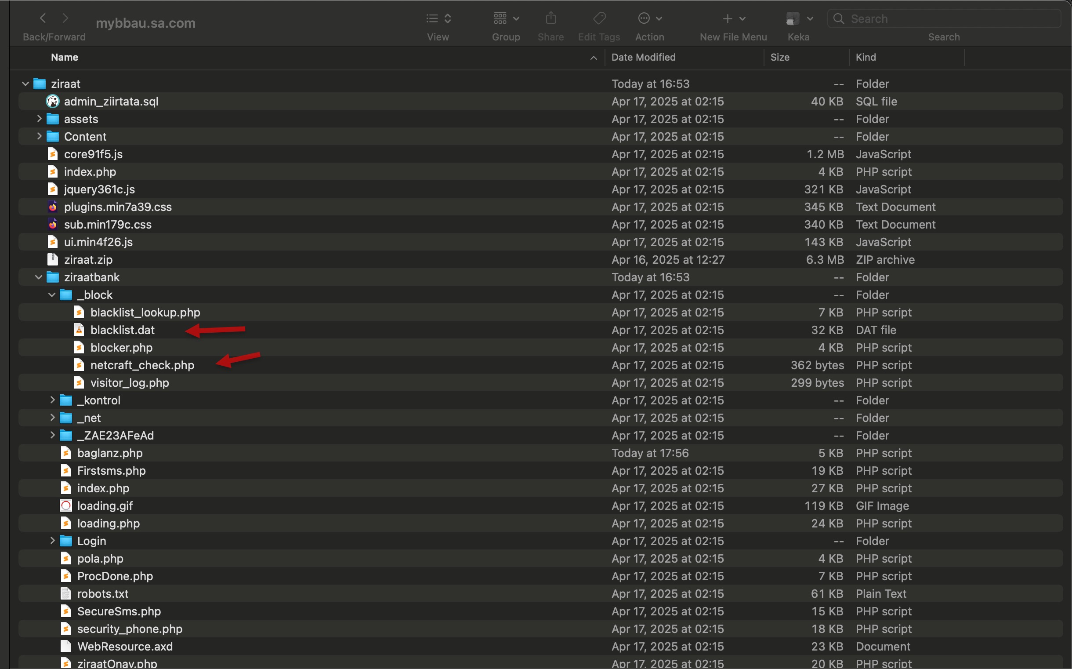Expand the _kontrol folder

tap(52, 400)
